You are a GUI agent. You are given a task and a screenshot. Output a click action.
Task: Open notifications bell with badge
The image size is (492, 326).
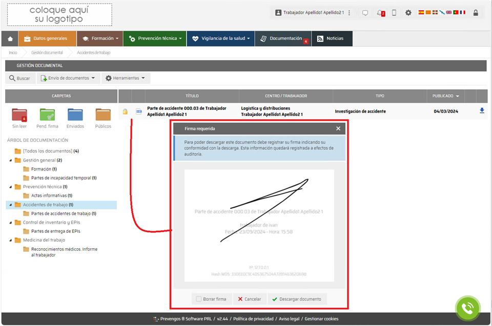click(x=380, y=13)
